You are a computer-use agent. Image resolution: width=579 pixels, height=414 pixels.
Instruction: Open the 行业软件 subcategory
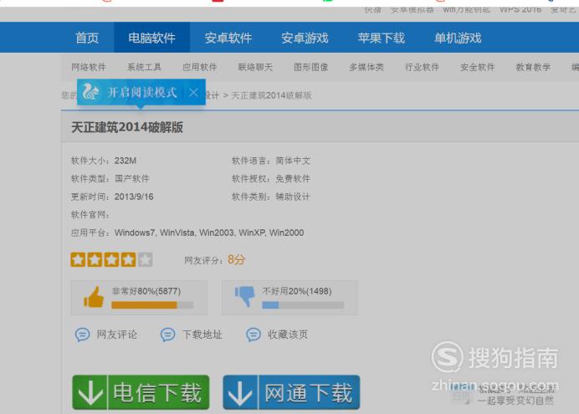422,67
